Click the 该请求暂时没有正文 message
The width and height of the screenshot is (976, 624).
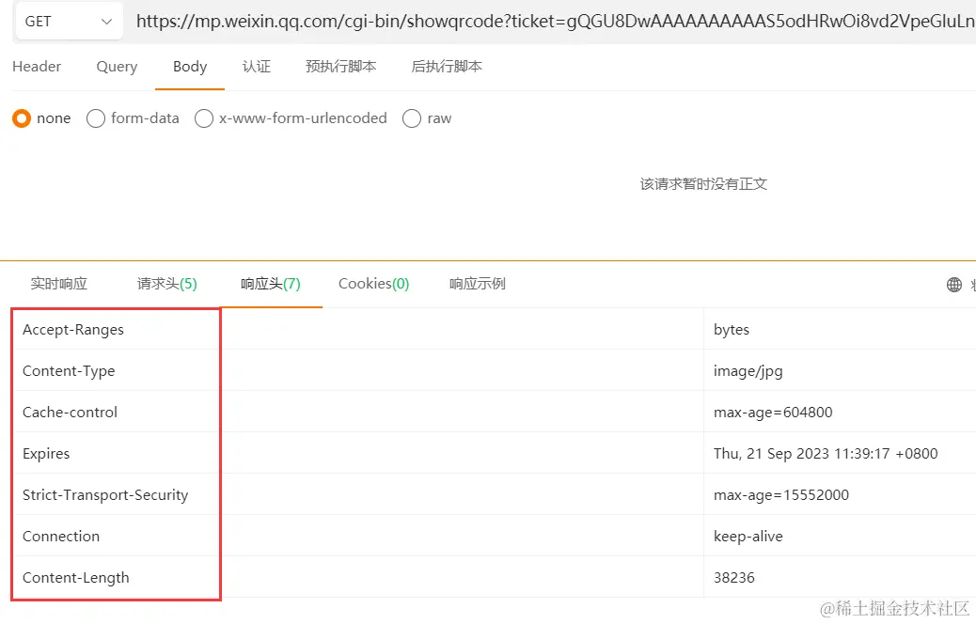click(x=703, y=184)
